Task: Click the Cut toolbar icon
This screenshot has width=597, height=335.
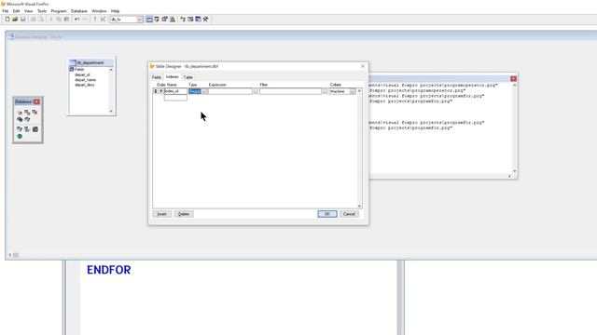Action: coord(51,19)
